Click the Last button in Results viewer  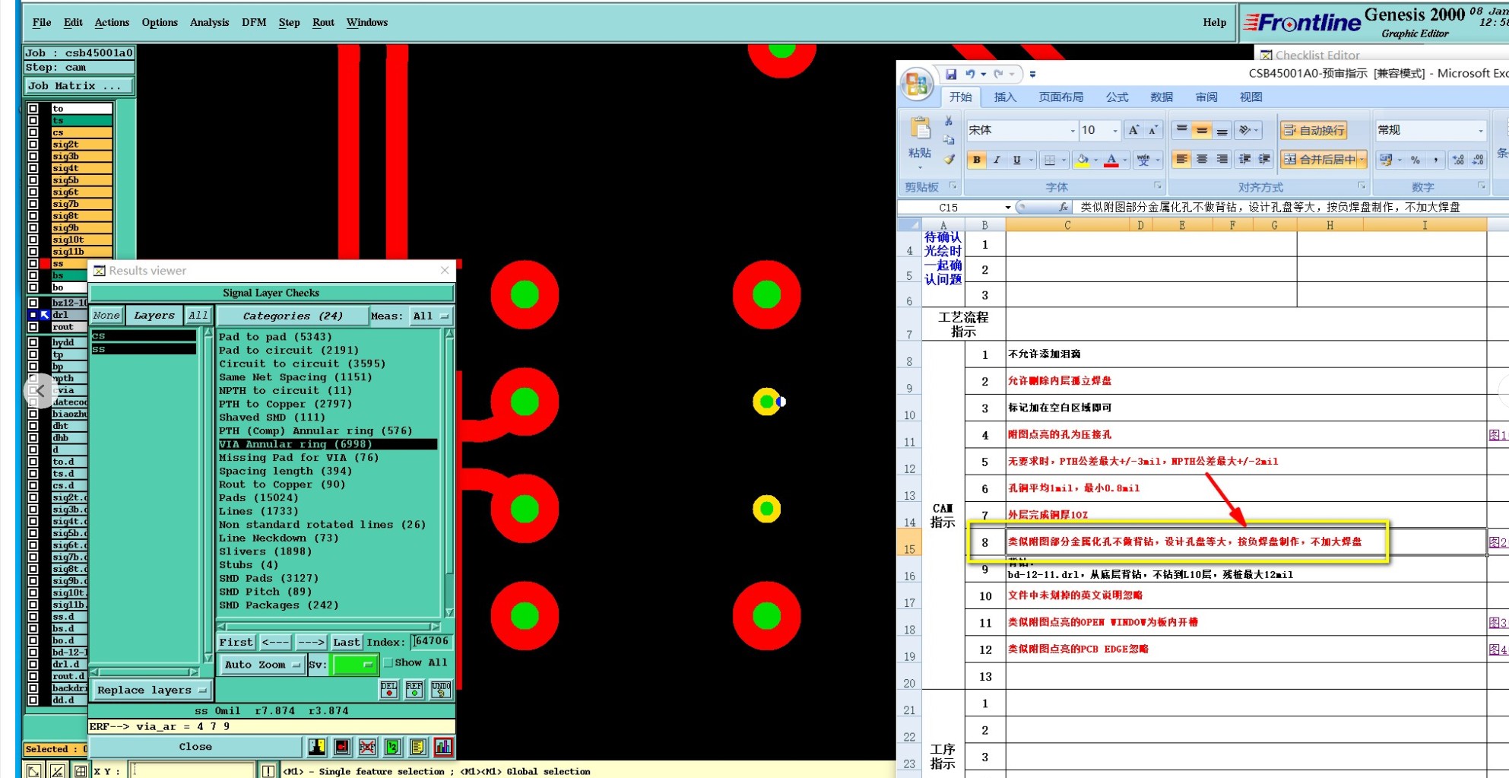(346, 643)
